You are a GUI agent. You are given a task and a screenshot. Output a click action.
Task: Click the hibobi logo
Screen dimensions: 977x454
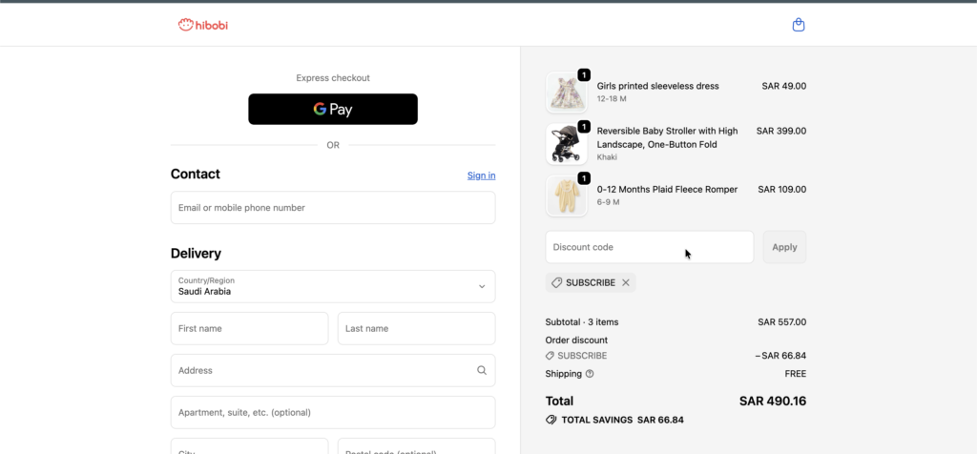pos(203,25)
